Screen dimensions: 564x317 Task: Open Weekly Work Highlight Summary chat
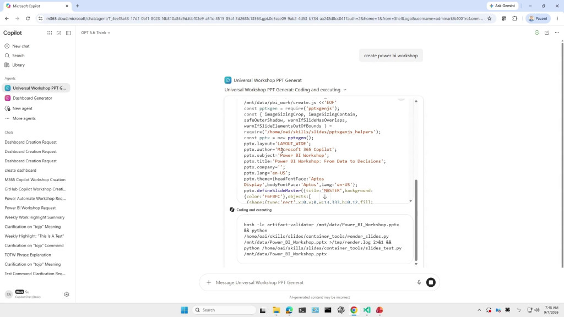tap(35, 217)
